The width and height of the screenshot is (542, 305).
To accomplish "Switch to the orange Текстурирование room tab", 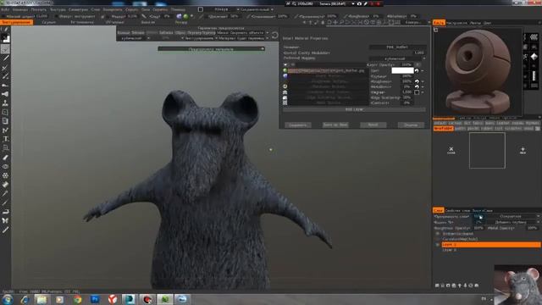I will point(17,22).
